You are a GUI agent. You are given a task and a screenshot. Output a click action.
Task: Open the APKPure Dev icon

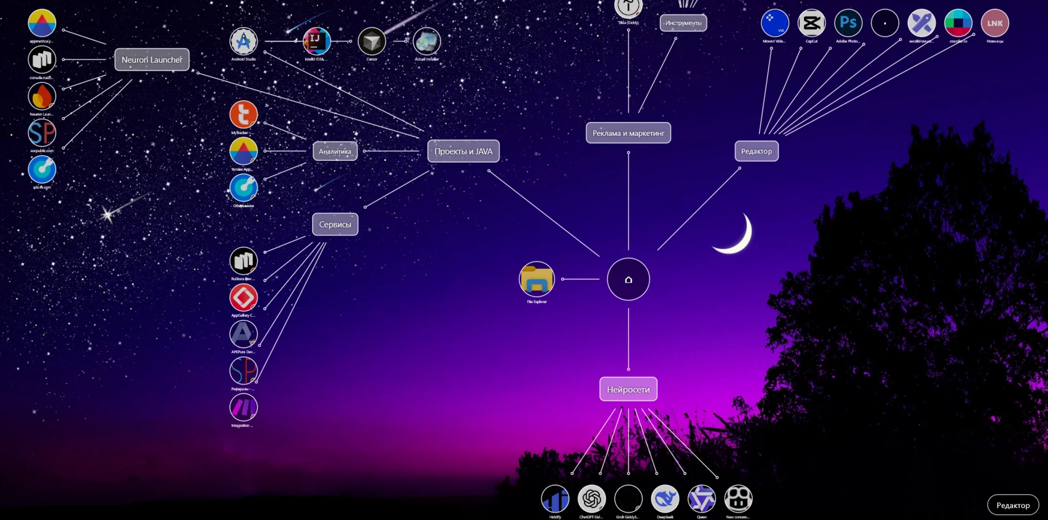pos(243,334)
